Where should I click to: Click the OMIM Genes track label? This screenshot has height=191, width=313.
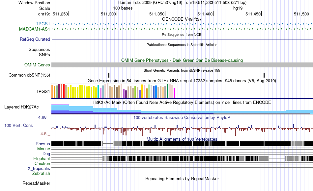point(37,65)
